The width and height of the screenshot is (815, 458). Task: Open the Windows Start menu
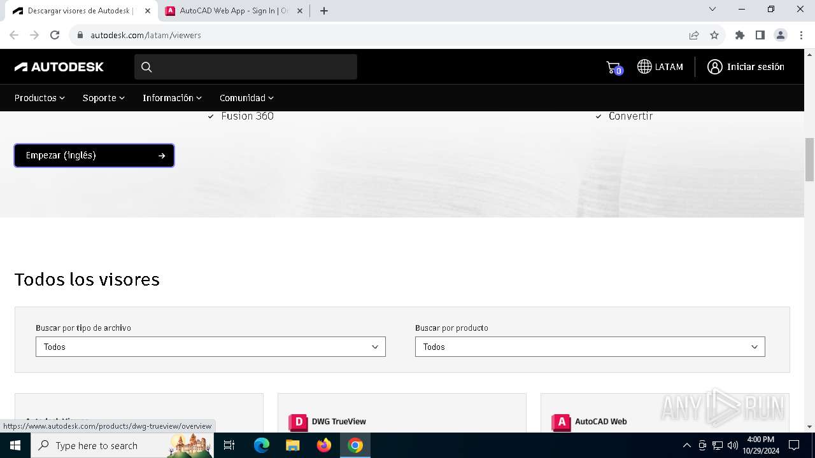15,445
